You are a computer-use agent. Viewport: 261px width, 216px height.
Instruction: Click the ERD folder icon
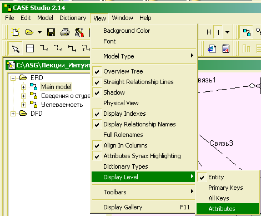click(x=23, y=77)
